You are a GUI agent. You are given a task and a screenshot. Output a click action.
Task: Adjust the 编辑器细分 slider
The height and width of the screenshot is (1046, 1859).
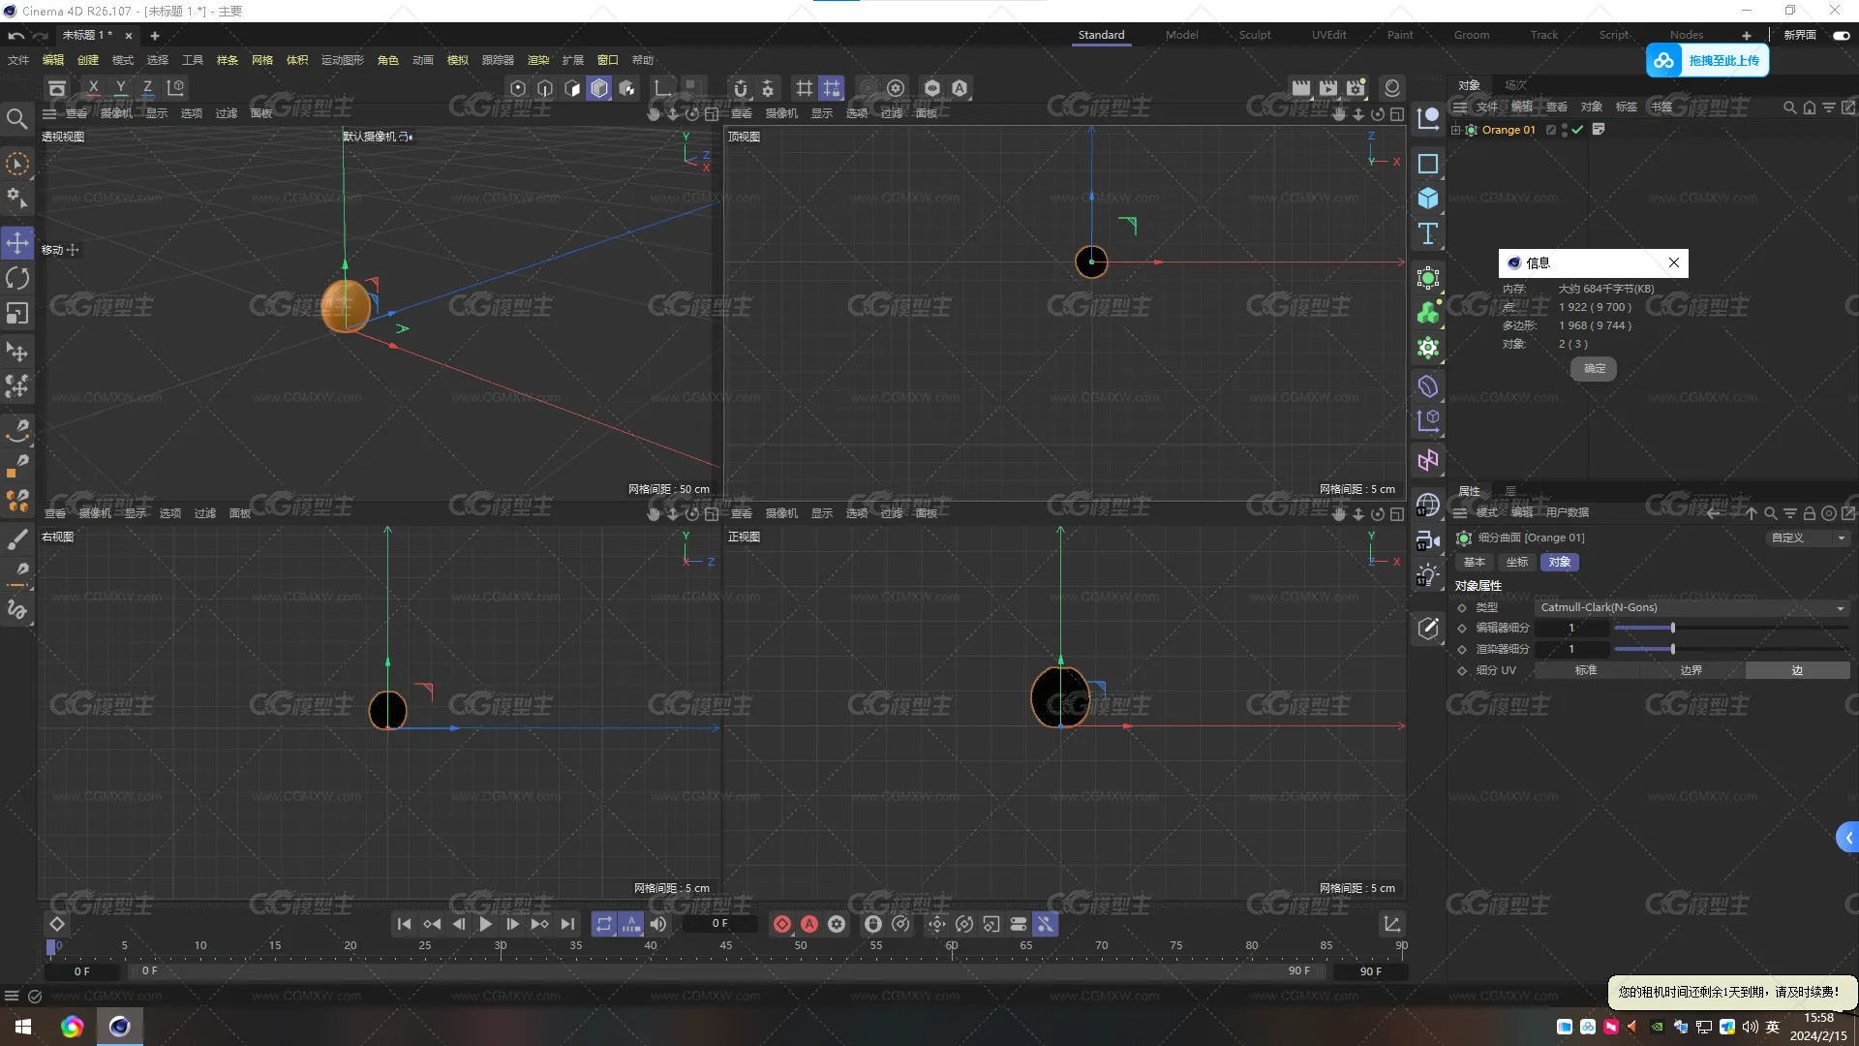[x=1731, y=628]
